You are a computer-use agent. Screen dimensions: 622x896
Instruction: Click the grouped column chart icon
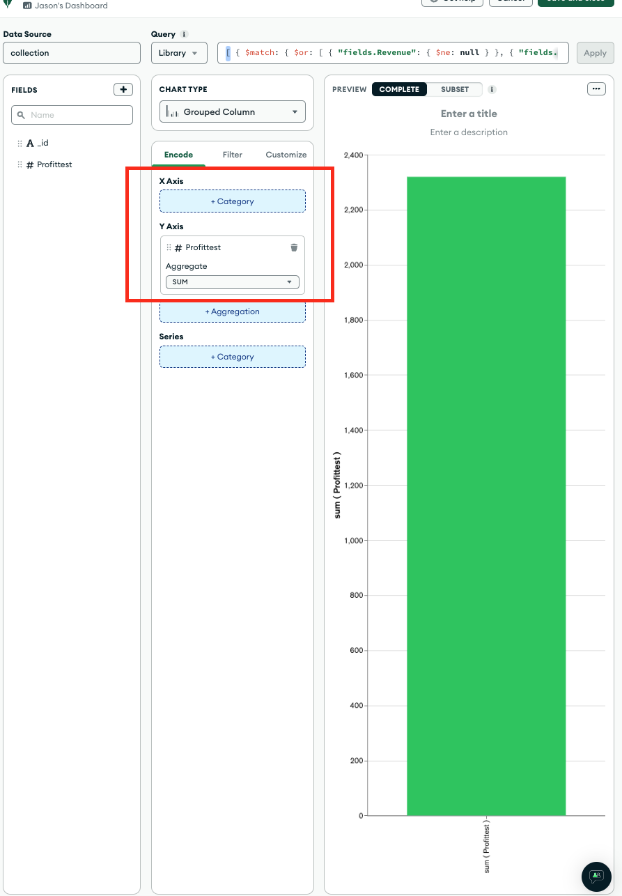[173, 111]
